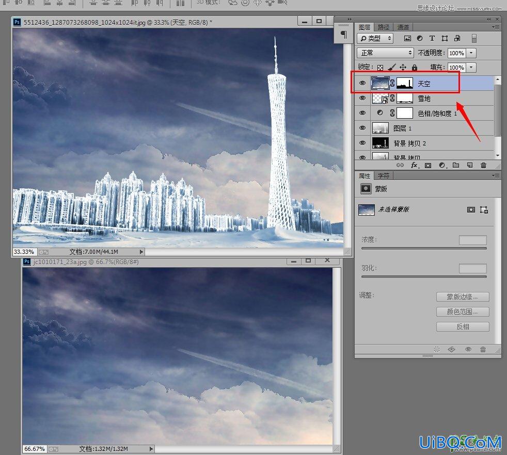Enable lock transparent pixels
This screenshot has width=507, height=455.
380,67
